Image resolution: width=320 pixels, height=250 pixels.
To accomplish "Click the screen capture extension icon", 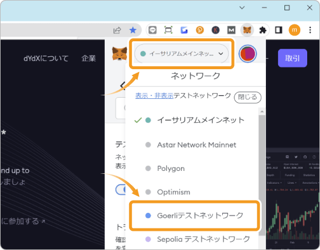I will click(168, 30).
